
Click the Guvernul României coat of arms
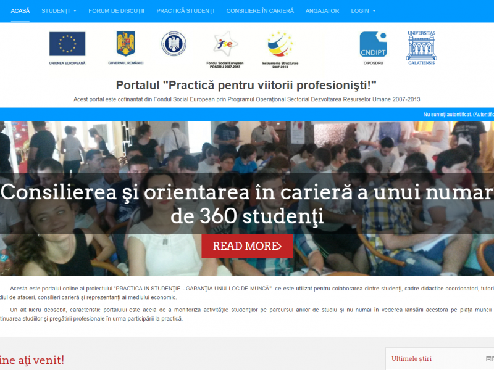pyautogui.click(x=126, y=48)
